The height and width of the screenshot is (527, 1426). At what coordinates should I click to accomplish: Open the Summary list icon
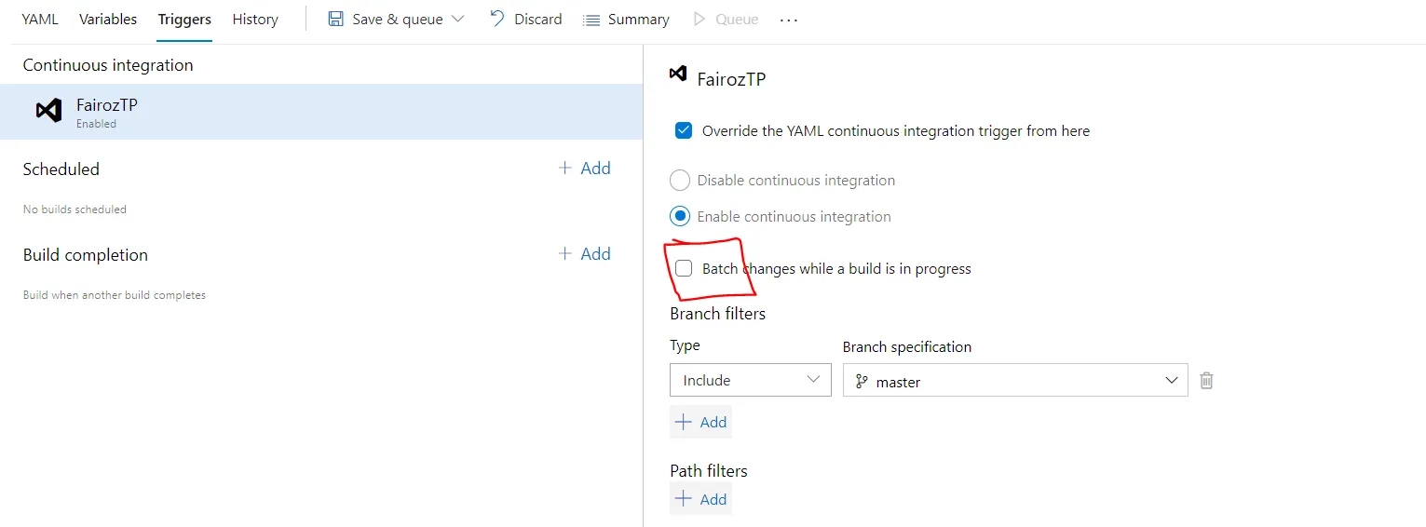(591, 20)
